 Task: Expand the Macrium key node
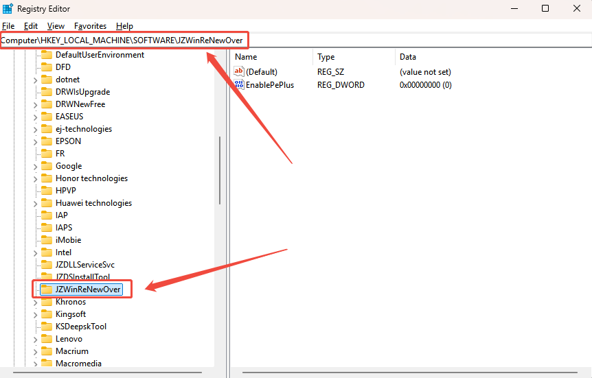[x=35, y=351]
